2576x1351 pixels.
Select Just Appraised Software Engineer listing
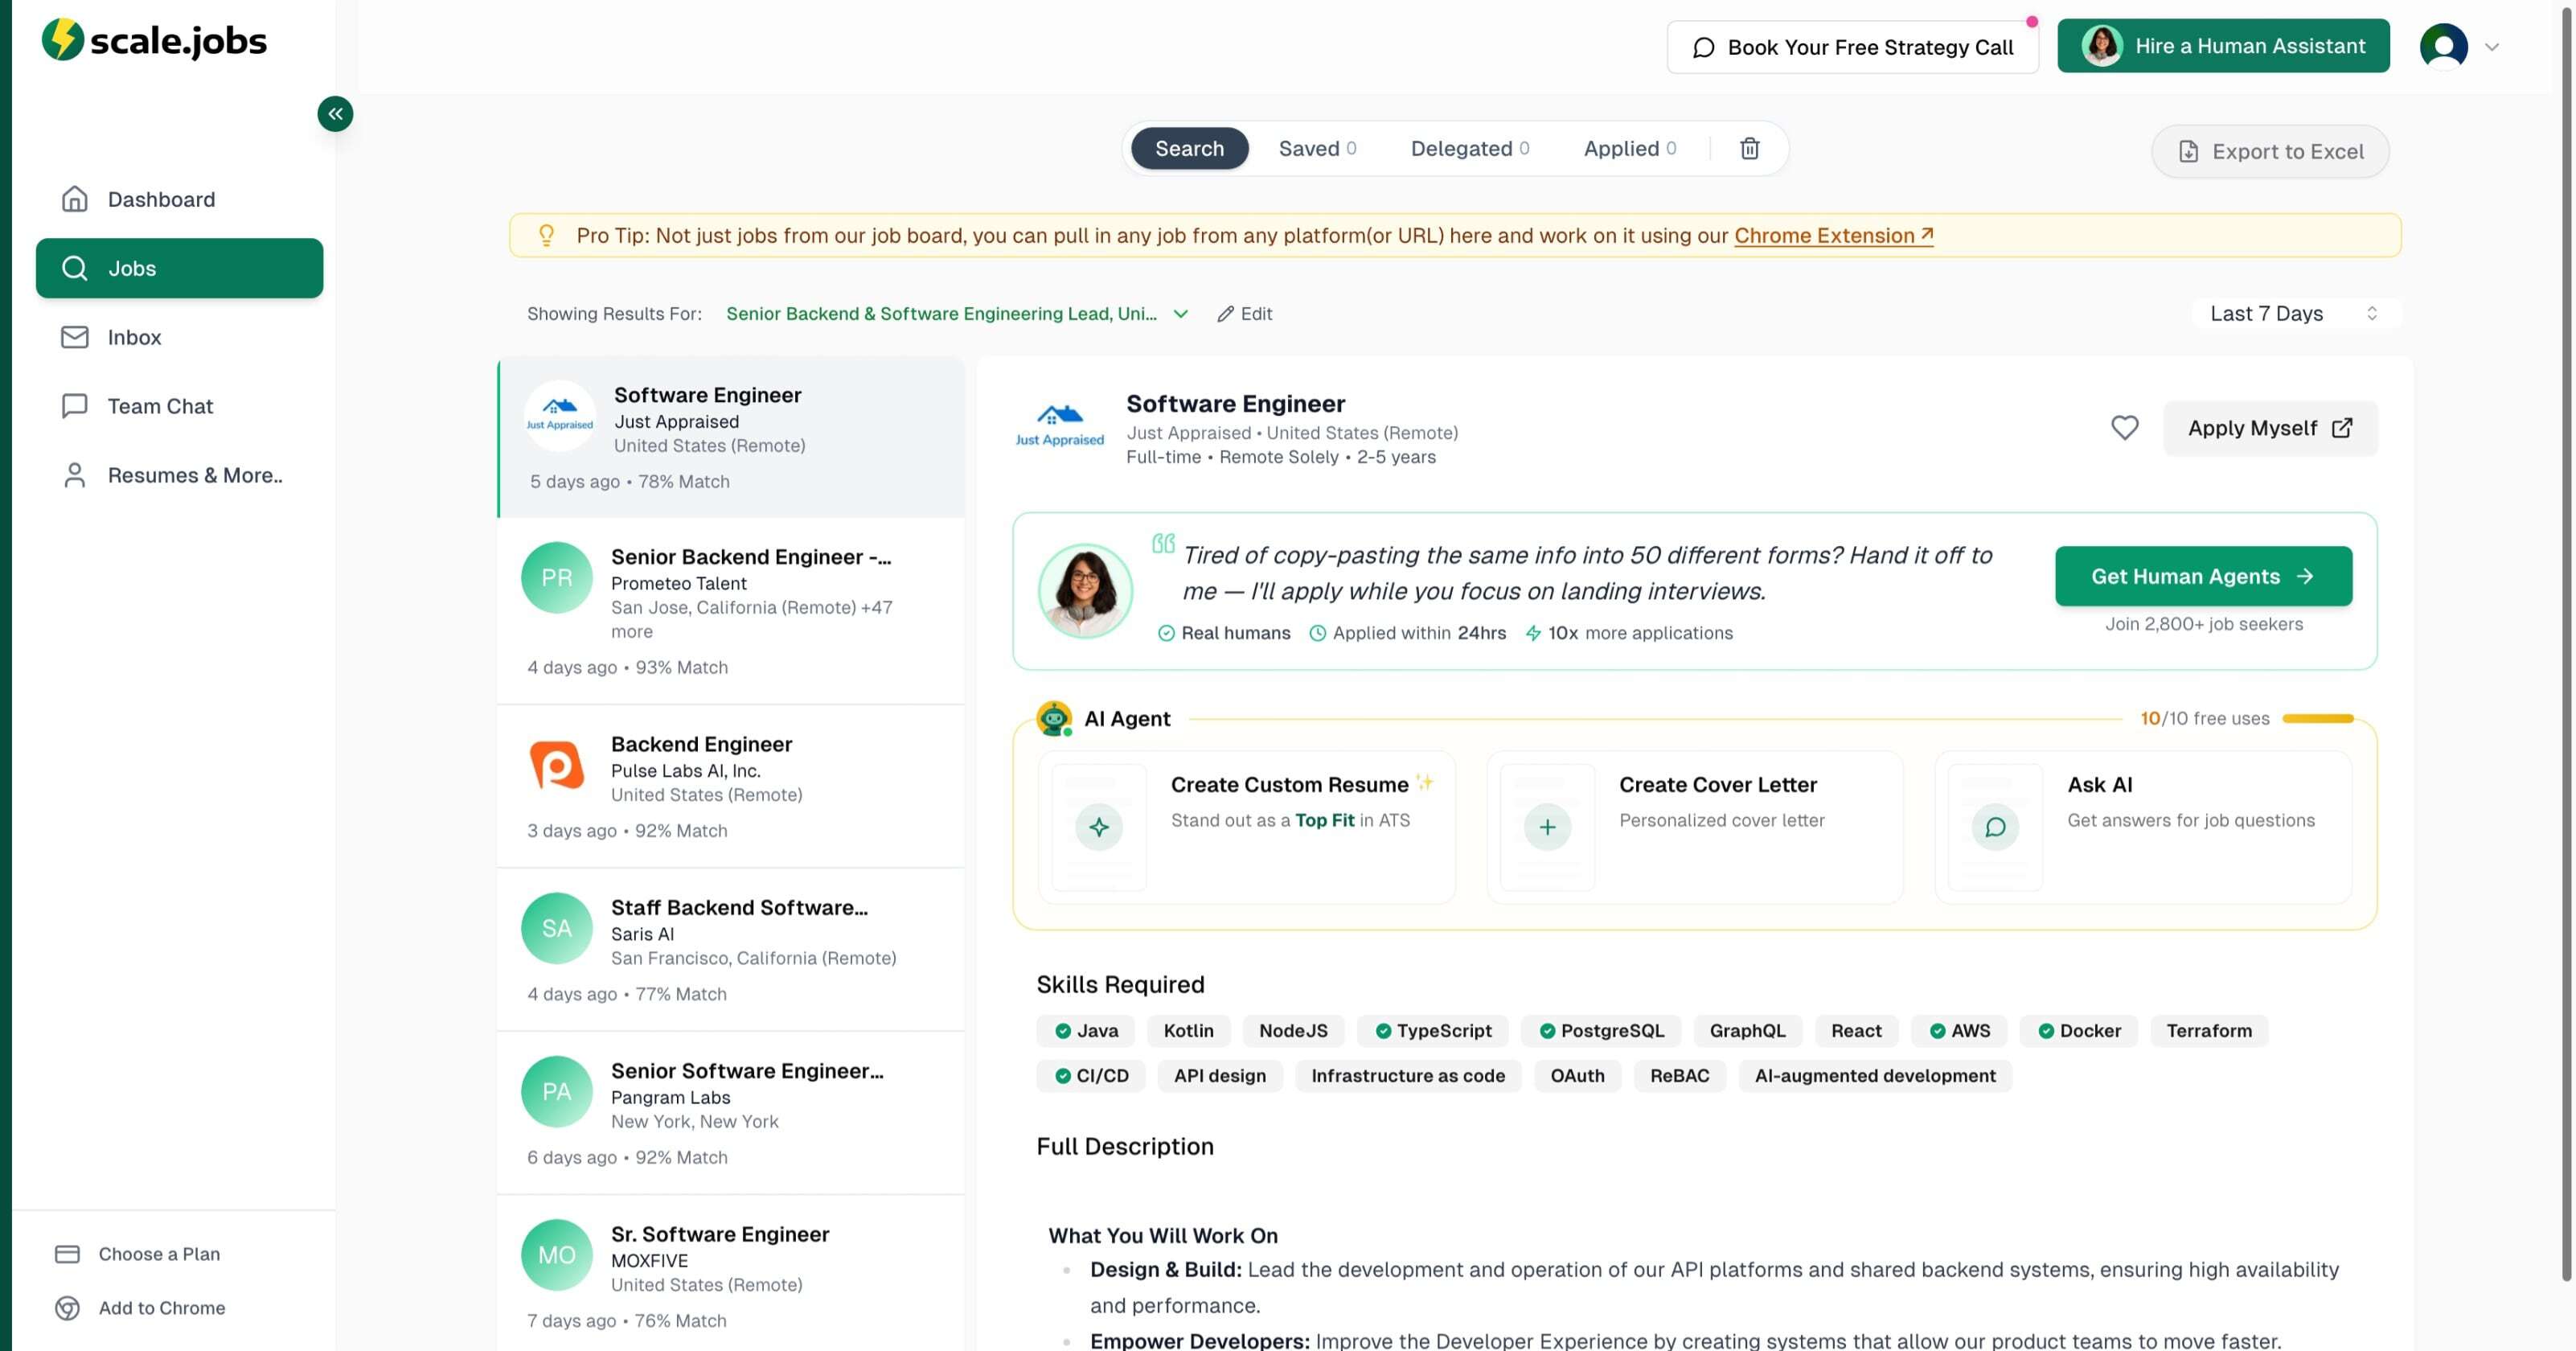731,438
